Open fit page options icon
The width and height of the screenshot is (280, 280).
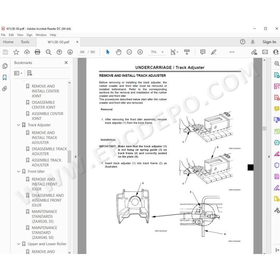tap(174, 52)
